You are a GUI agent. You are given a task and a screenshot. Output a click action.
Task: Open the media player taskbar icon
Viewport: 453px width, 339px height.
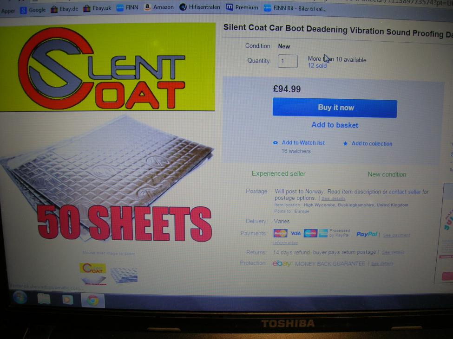pos(67,300)
